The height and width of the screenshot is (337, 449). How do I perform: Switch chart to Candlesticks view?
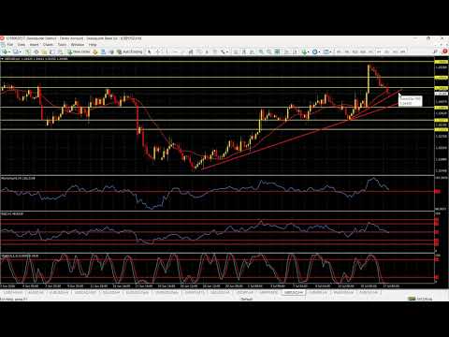pos(244,51)
